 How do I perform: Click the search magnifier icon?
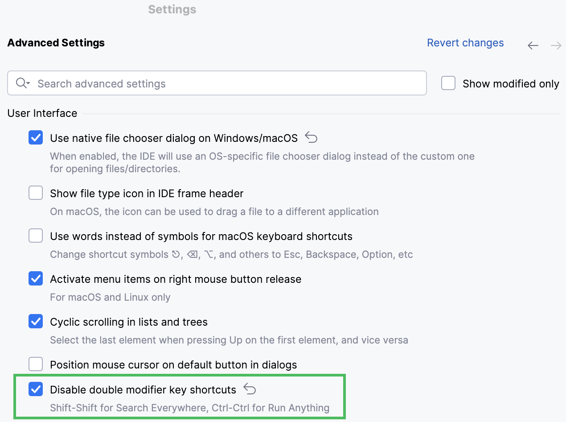tap(20, 83)
